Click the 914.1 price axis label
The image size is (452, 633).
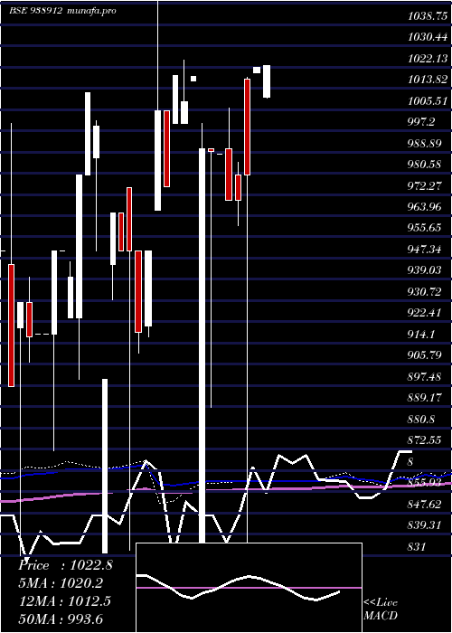click(422, 334)
